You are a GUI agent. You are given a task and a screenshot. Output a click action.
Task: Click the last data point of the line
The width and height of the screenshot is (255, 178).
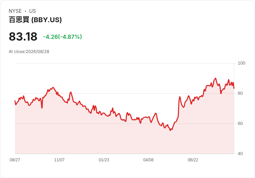[x=234, y=88]
